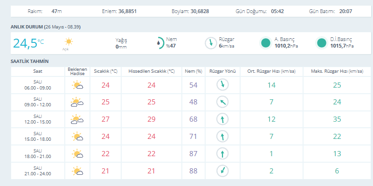The height and width of the screenshot is (186, 373).
Task: Click the sunny 'Açık' current weather icon
Action: coord(69,41)
